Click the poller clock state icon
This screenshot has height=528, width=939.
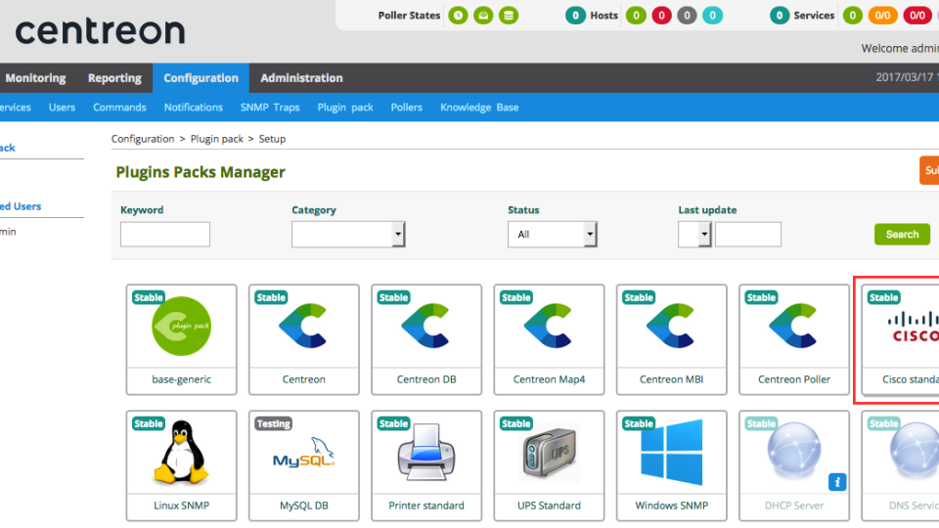point(457,16)
